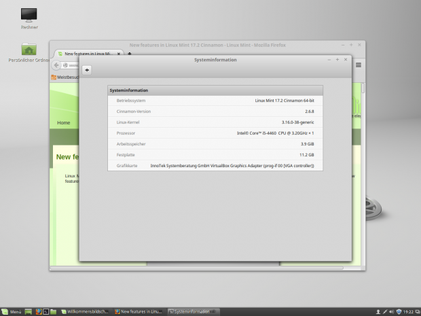The width and height of the screenshot is (421, 316).
Task: Click the show desktop panel icon
Action: (29, 312)
